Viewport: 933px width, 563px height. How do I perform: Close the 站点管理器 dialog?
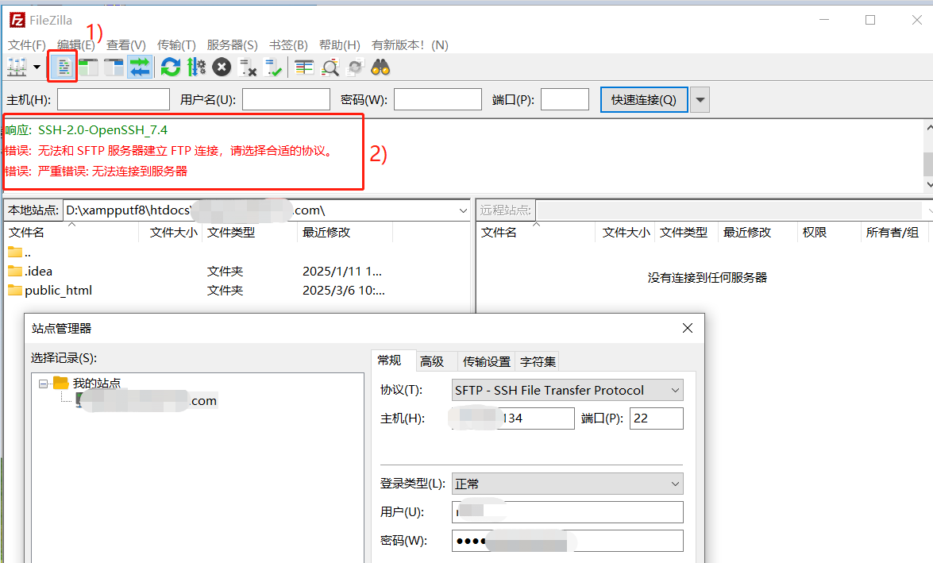(688, 328)
